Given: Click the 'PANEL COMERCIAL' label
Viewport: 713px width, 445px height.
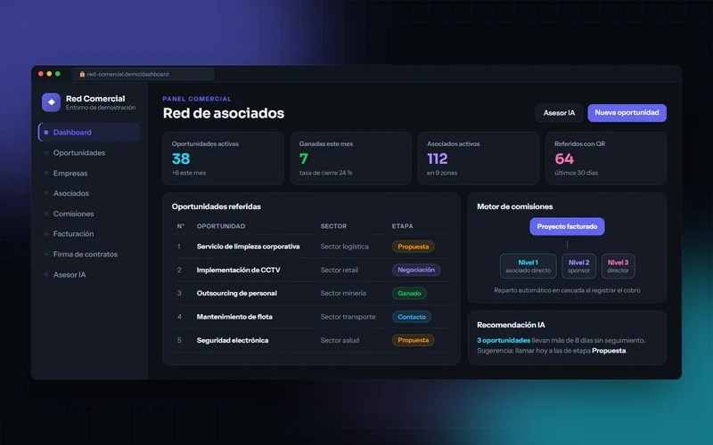Looking at the screenshot, I should point(197,99).
